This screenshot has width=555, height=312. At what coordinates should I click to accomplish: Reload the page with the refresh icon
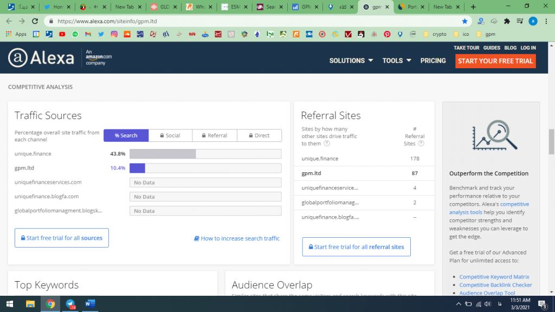(35, 21)
